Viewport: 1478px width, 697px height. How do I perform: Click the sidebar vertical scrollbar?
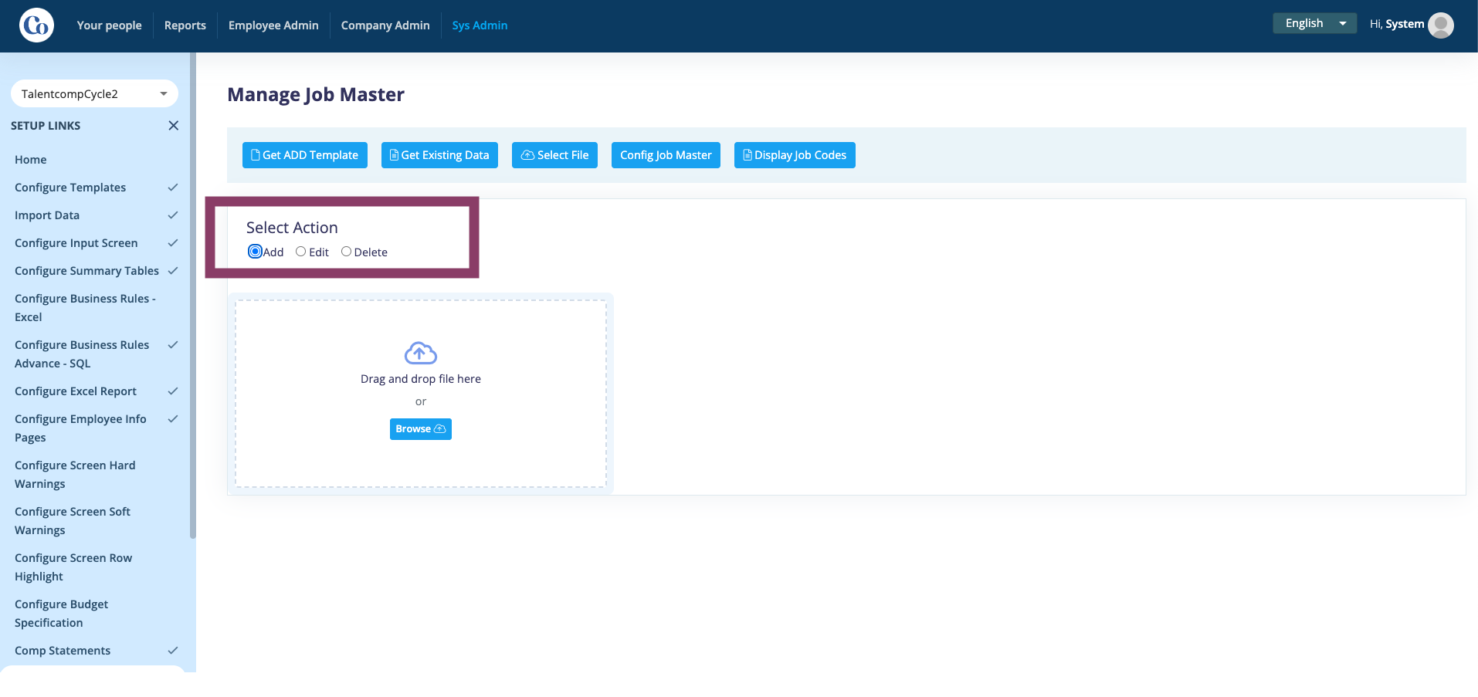[x=193, y=296]
